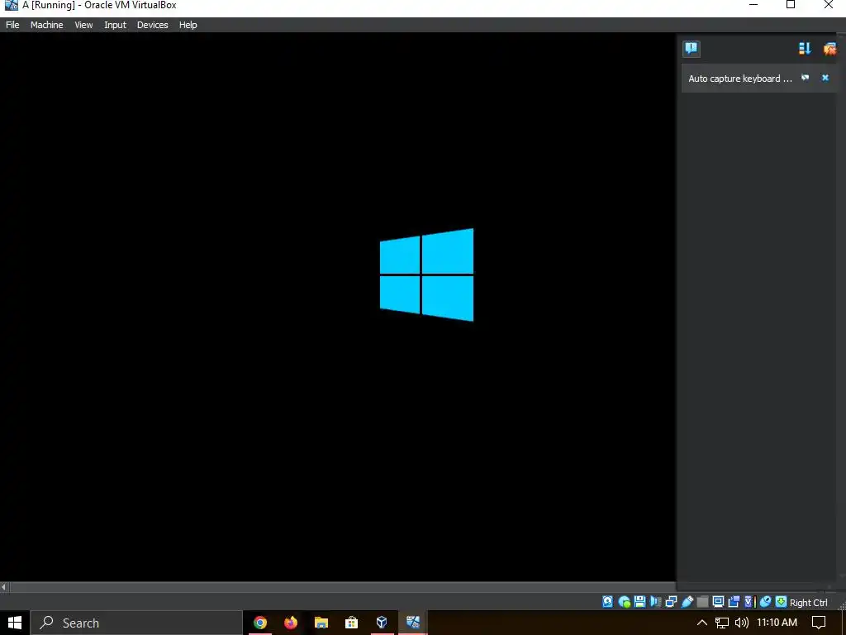The image size is (846, 635).
Task: Click the hard disk activity status icon
Action: tap(607, 602)
